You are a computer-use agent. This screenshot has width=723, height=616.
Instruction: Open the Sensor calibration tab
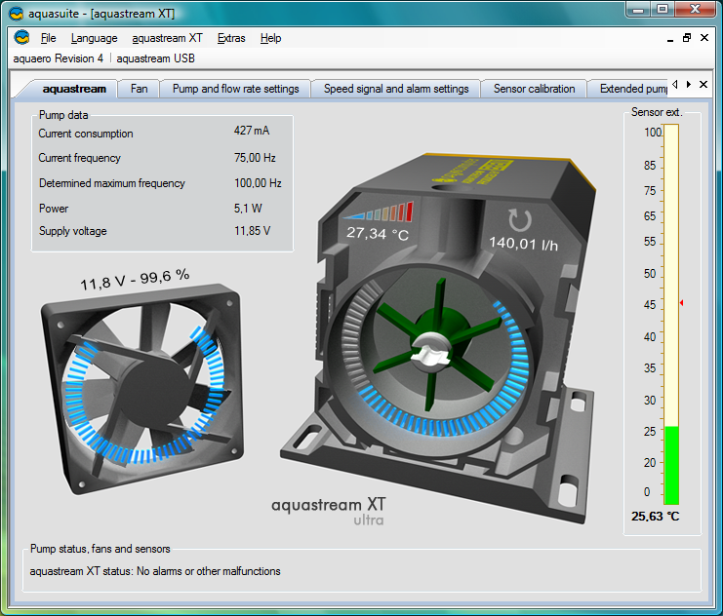click(x=534, y=89)
